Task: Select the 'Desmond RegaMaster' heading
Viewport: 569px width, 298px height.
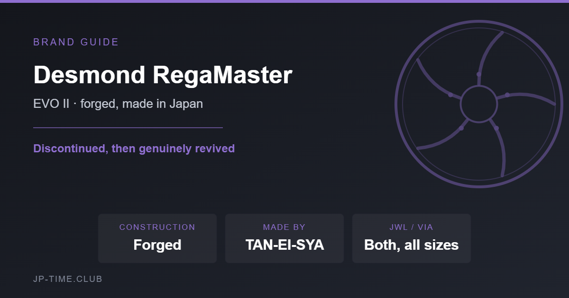Action: click(x=163, y=75)
